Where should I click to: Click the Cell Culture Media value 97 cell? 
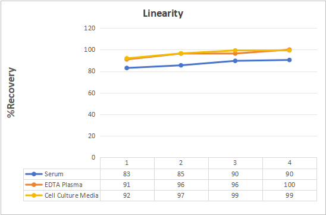pos(181,195)
